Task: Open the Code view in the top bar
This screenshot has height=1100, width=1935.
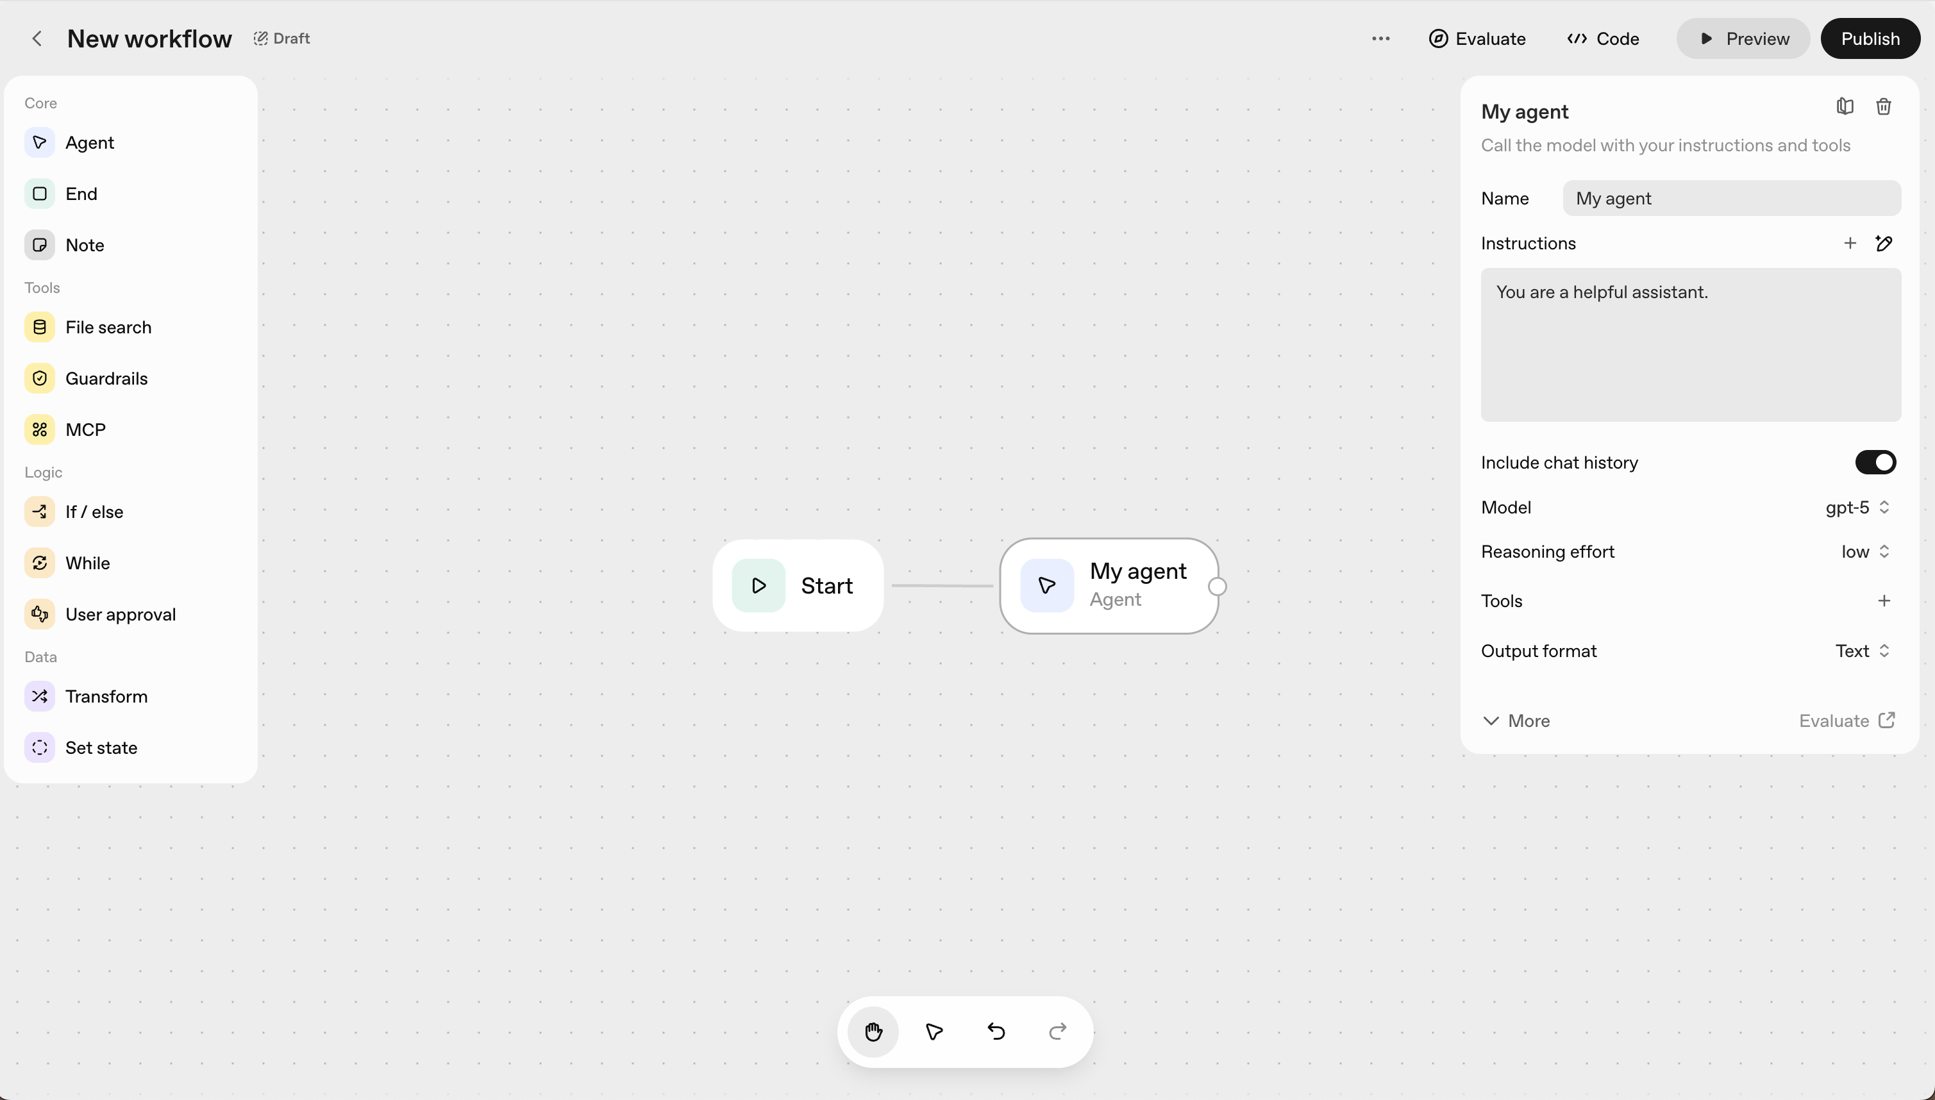Action: (x=1602, y=38)
